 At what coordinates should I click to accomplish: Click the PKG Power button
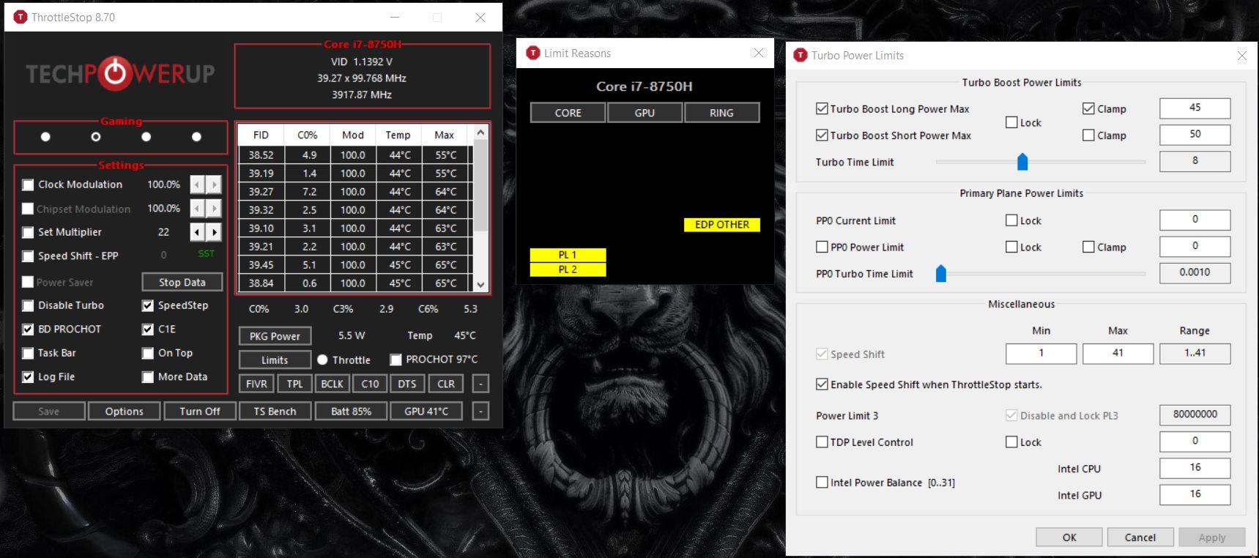coord(275,336)
